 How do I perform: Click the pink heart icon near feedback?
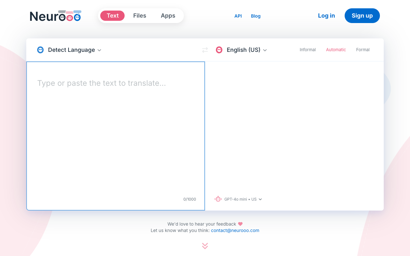click(x=240, y=224)
